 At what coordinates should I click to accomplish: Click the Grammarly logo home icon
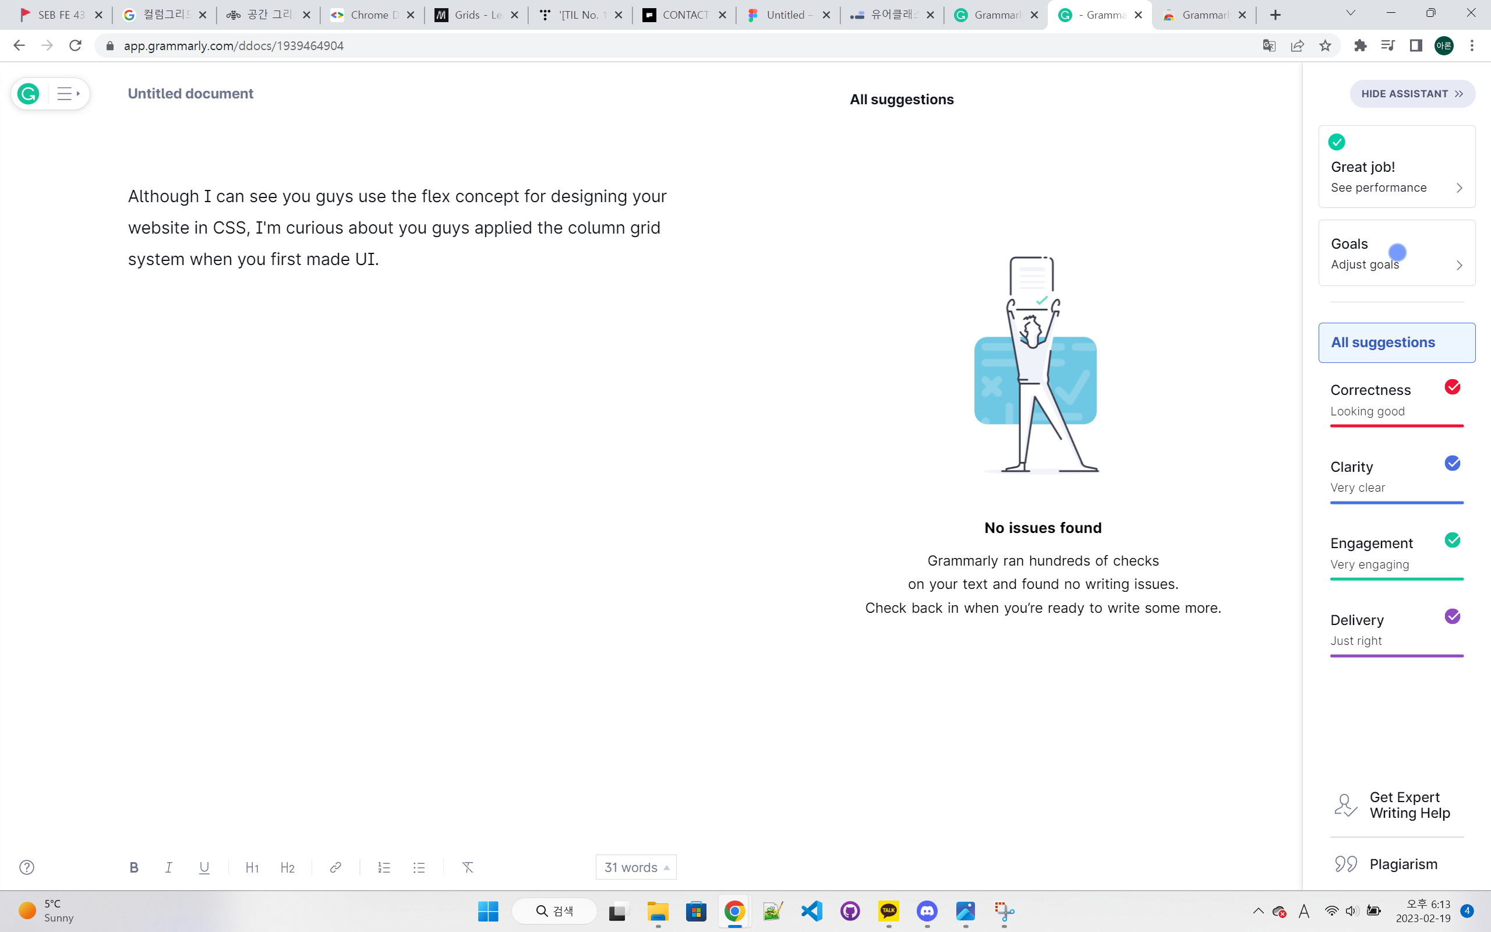[x=29, y=94]
